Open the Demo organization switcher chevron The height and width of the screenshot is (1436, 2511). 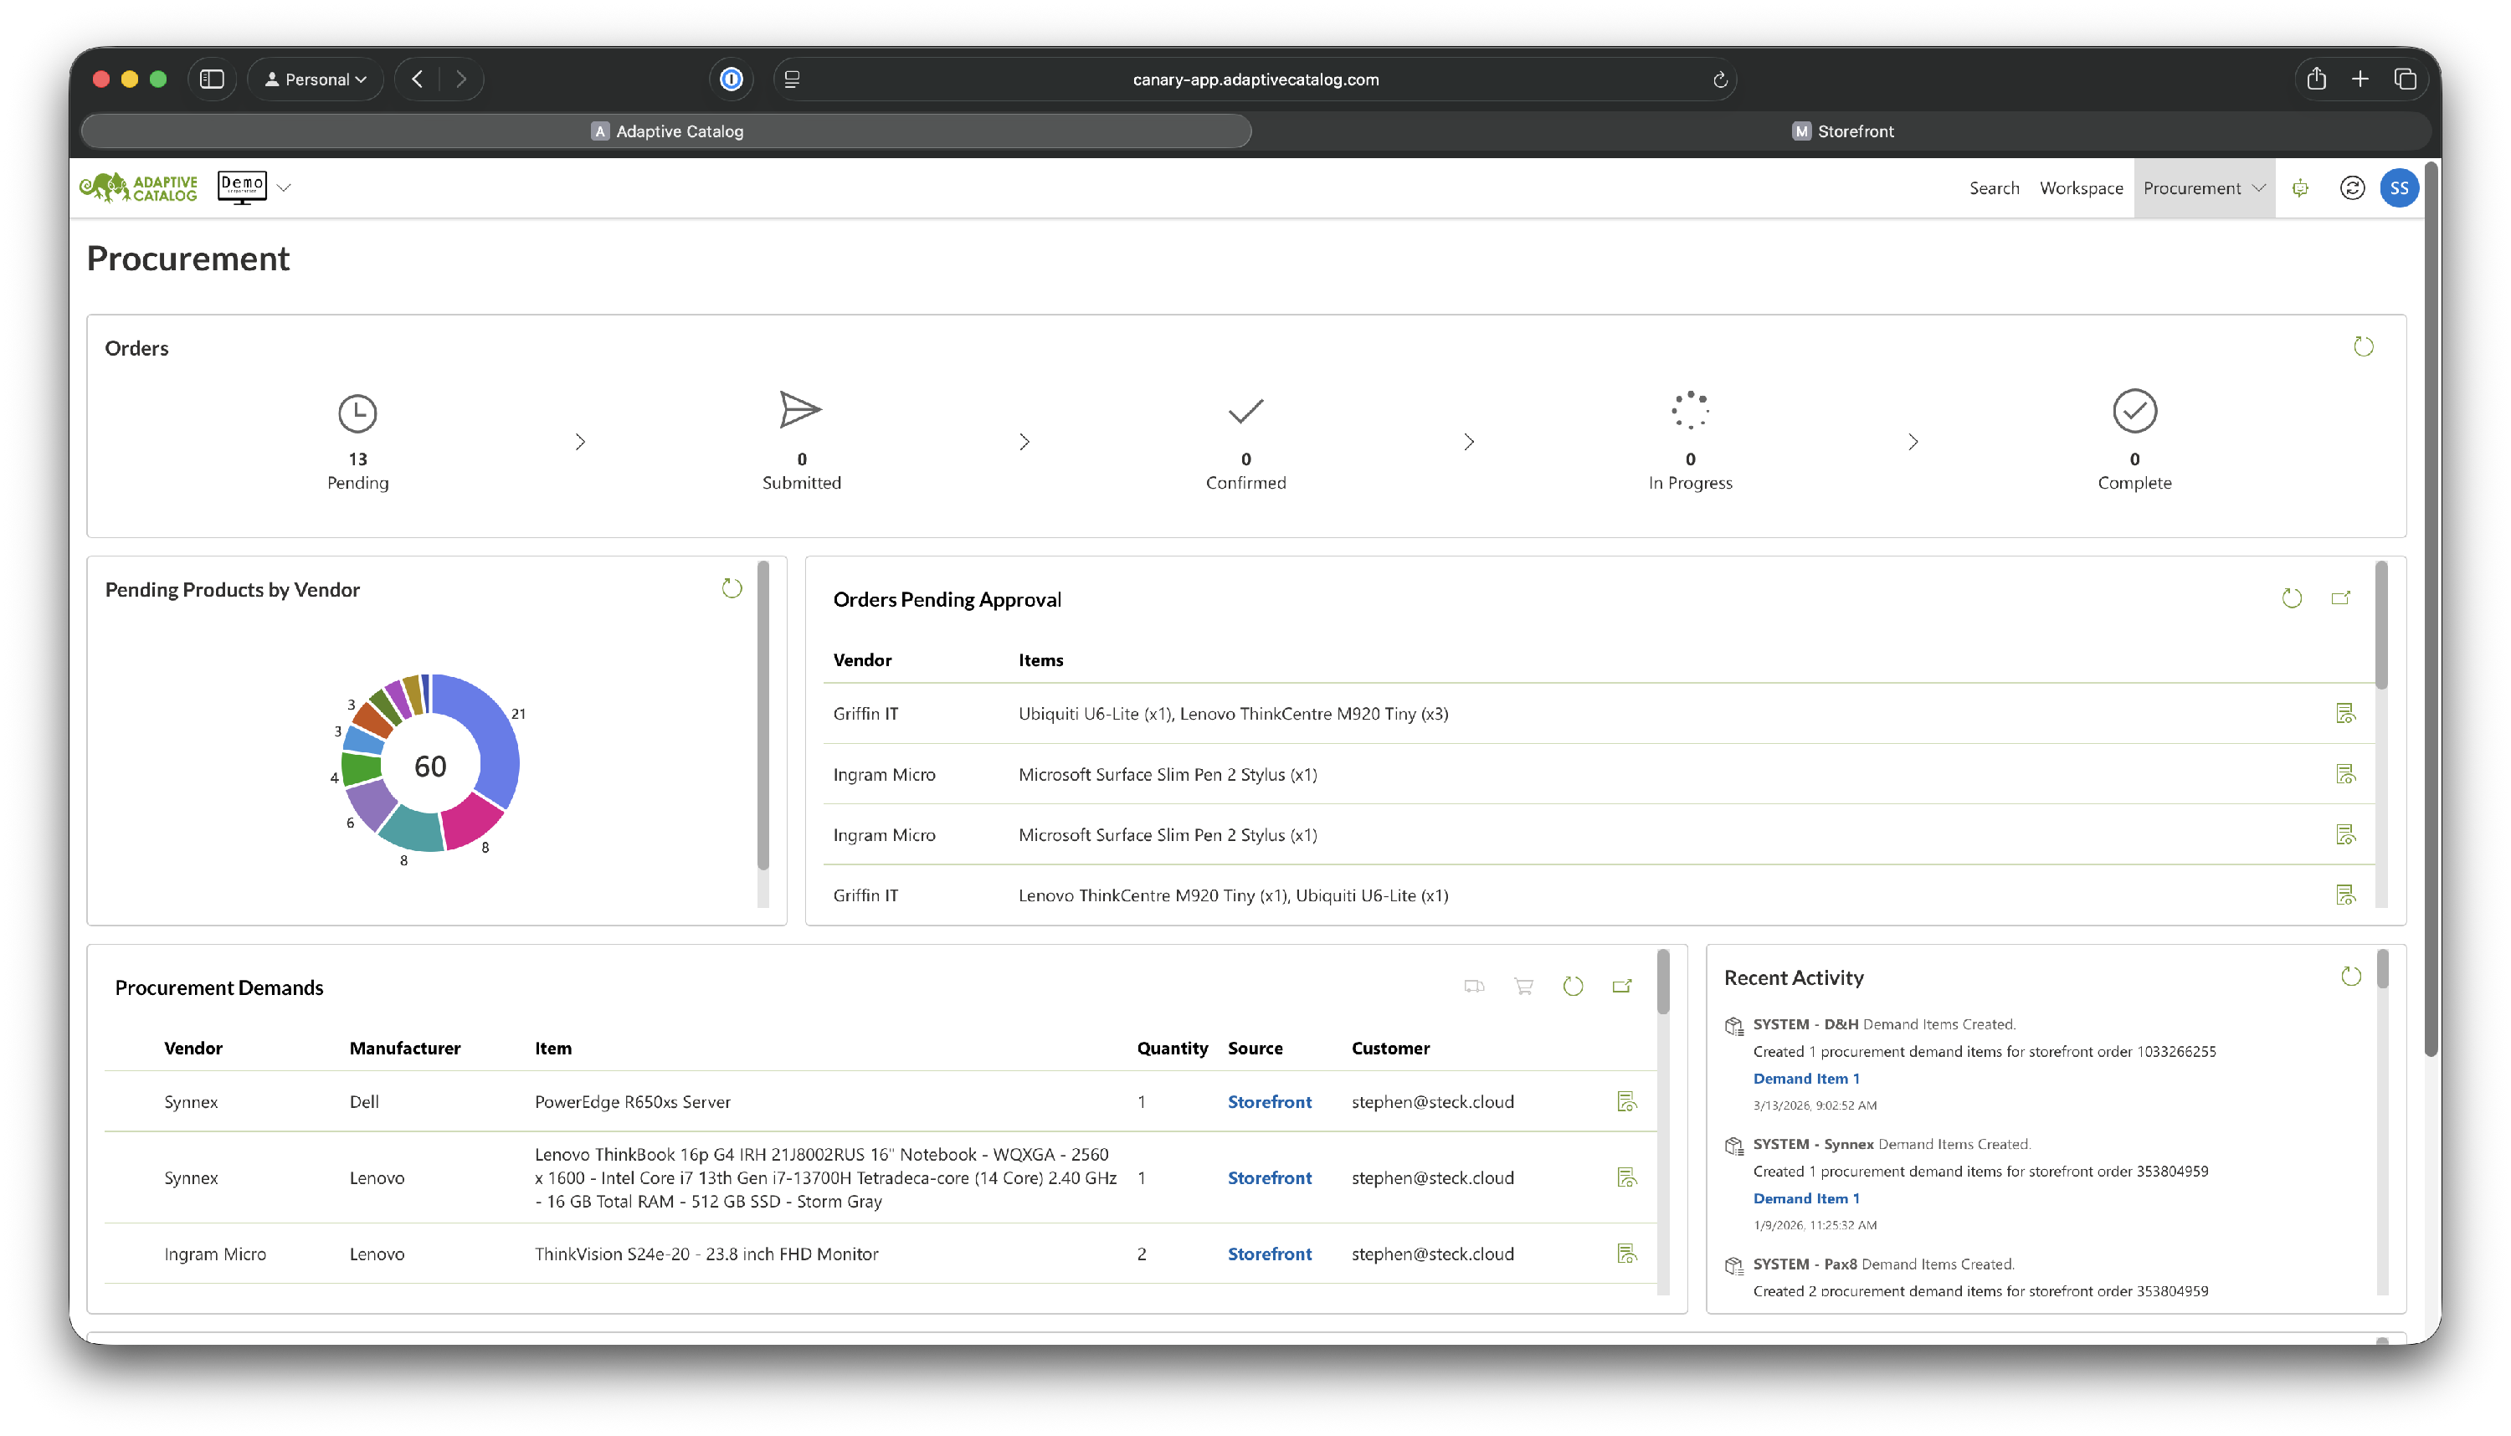[x=284, y=187]
